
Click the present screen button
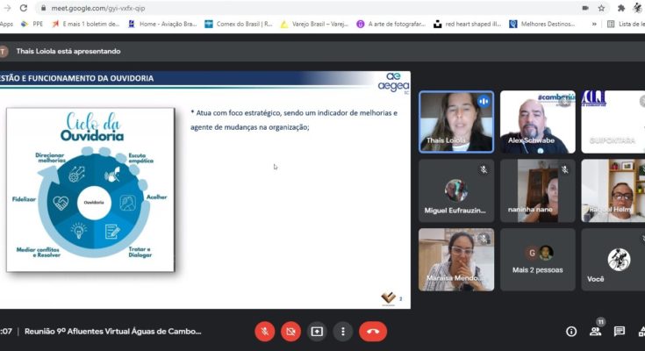[x=317, y=332]
